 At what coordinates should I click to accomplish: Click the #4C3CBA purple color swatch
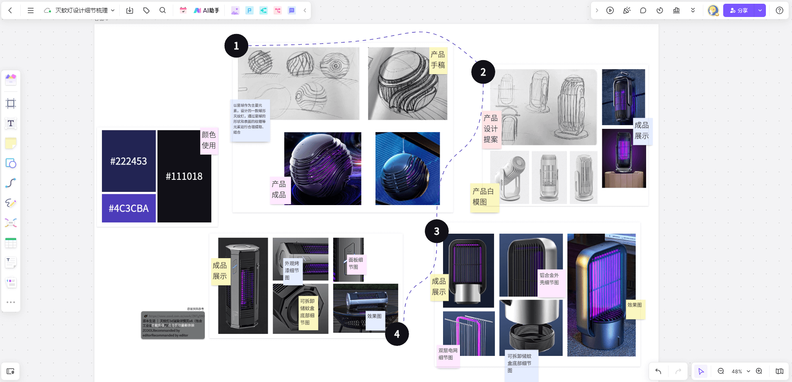(x=129, y=208)
